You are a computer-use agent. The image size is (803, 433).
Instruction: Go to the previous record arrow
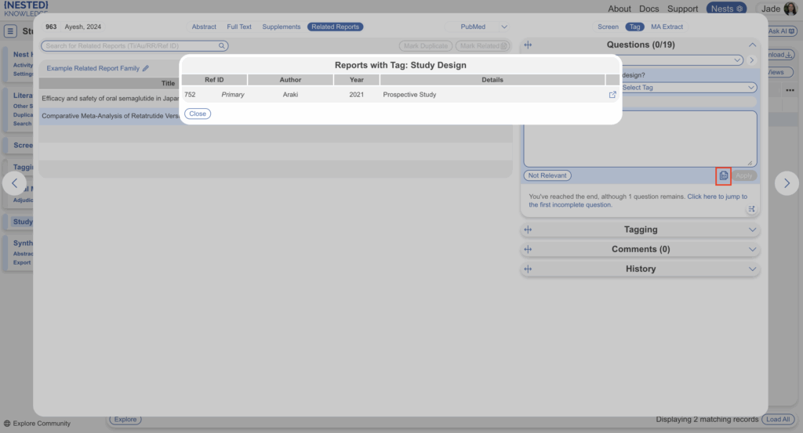coord(14,183)
